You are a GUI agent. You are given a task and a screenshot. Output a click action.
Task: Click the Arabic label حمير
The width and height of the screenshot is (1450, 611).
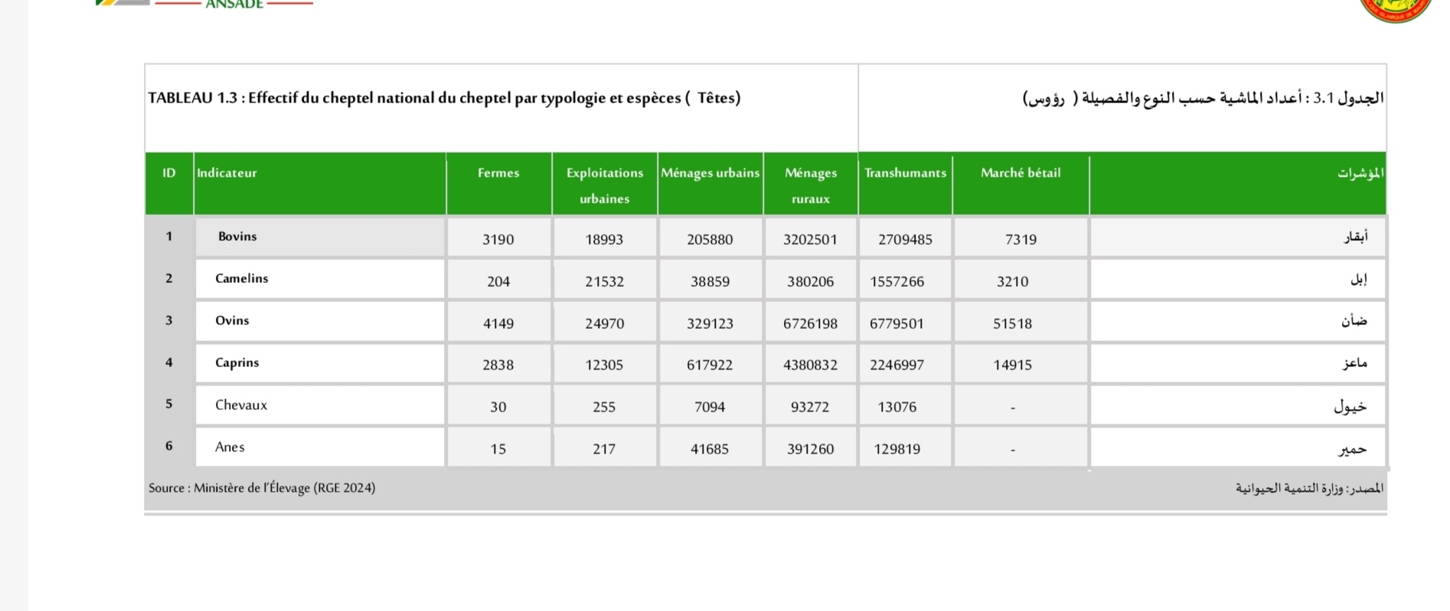coord(1353,449)
